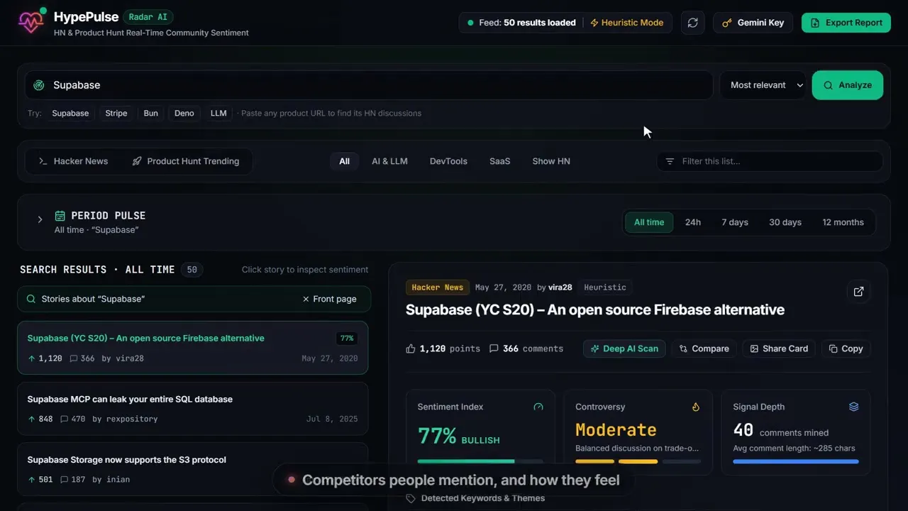
Task: Click the layers icon in Signal Depth card
Action: 853,407
